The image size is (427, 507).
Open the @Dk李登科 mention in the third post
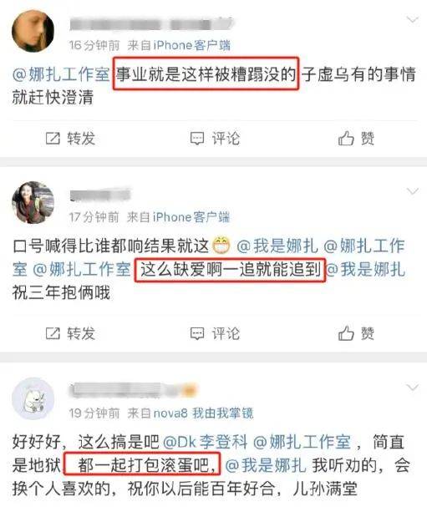[x=206, y=442]
